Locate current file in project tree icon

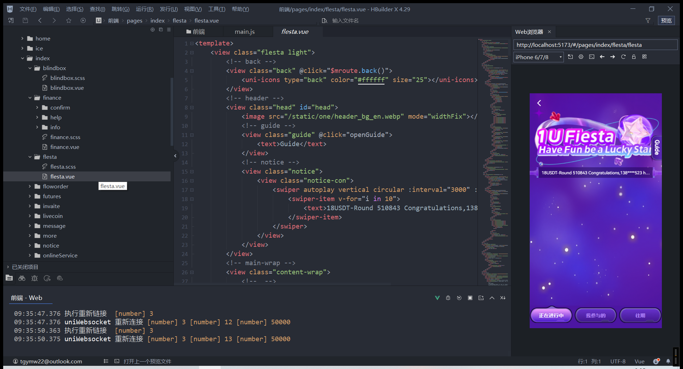click(153, 30)
